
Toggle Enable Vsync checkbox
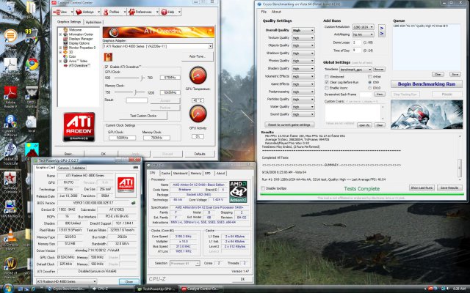327,88
